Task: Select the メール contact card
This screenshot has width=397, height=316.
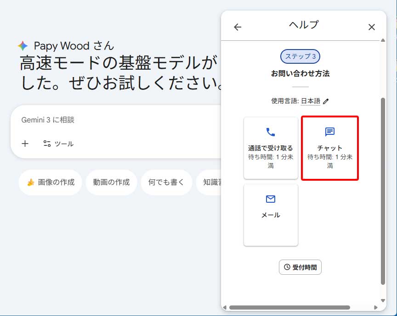Action: 271,215
